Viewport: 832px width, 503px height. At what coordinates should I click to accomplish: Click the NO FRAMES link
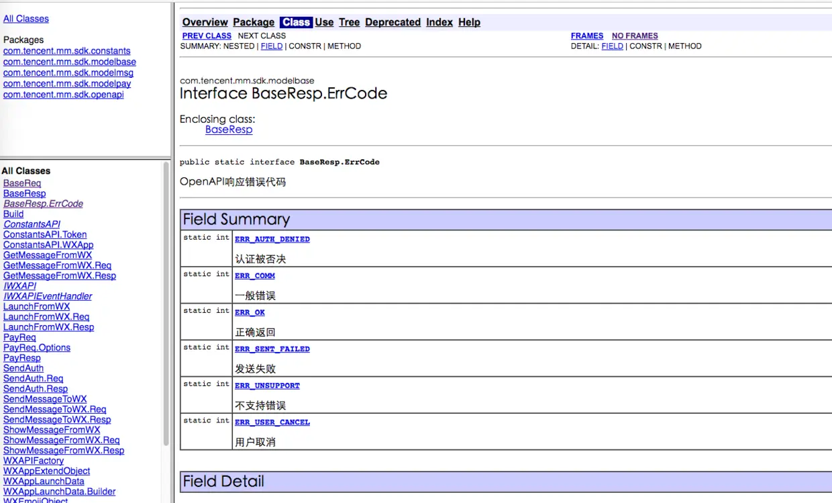635,36
